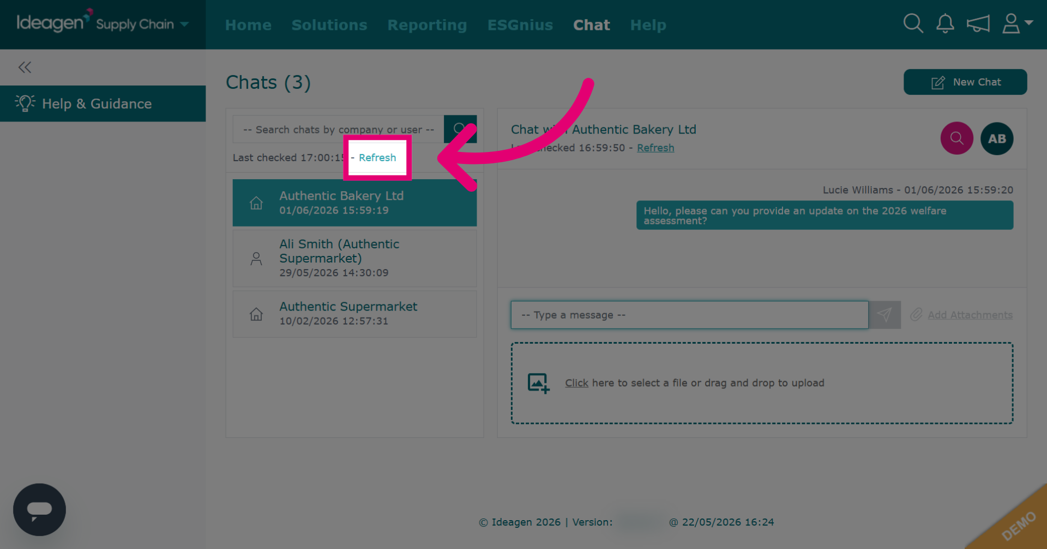Open the Solutions menu
The height and width of the screenshot is (549, 1047).
(x=329, y=25)
